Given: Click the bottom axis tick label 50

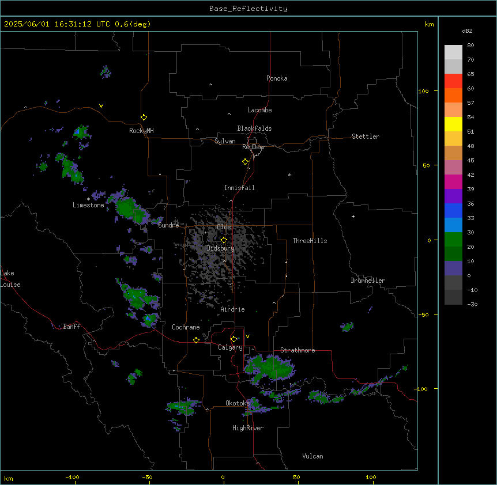Looking at the screenshot, I should click(297, 477).
